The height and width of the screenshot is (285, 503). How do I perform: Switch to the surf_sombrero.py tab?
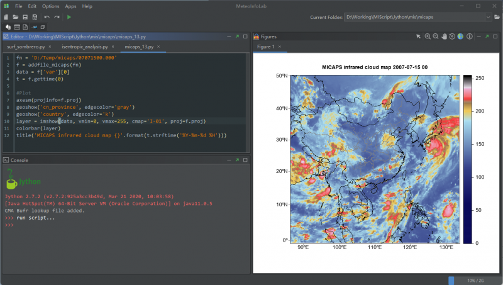25,47
